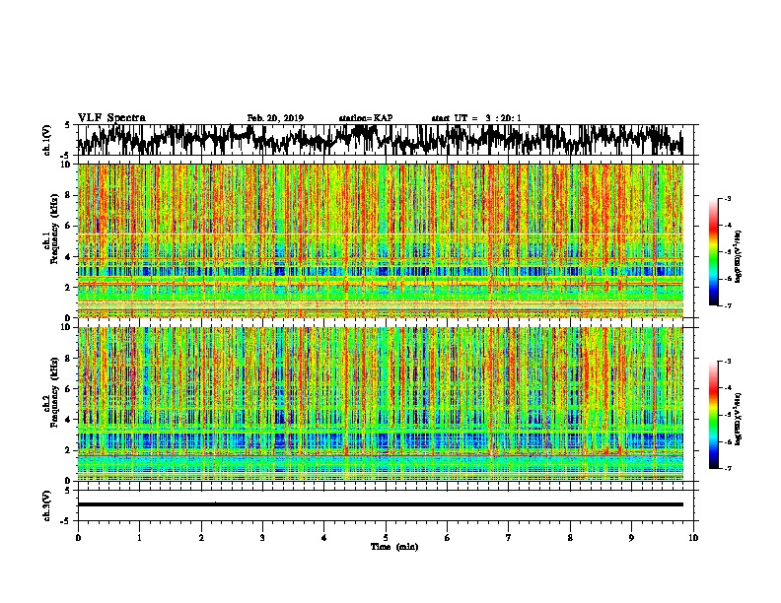Click the "Time (min)" axis title

point(394,547)
